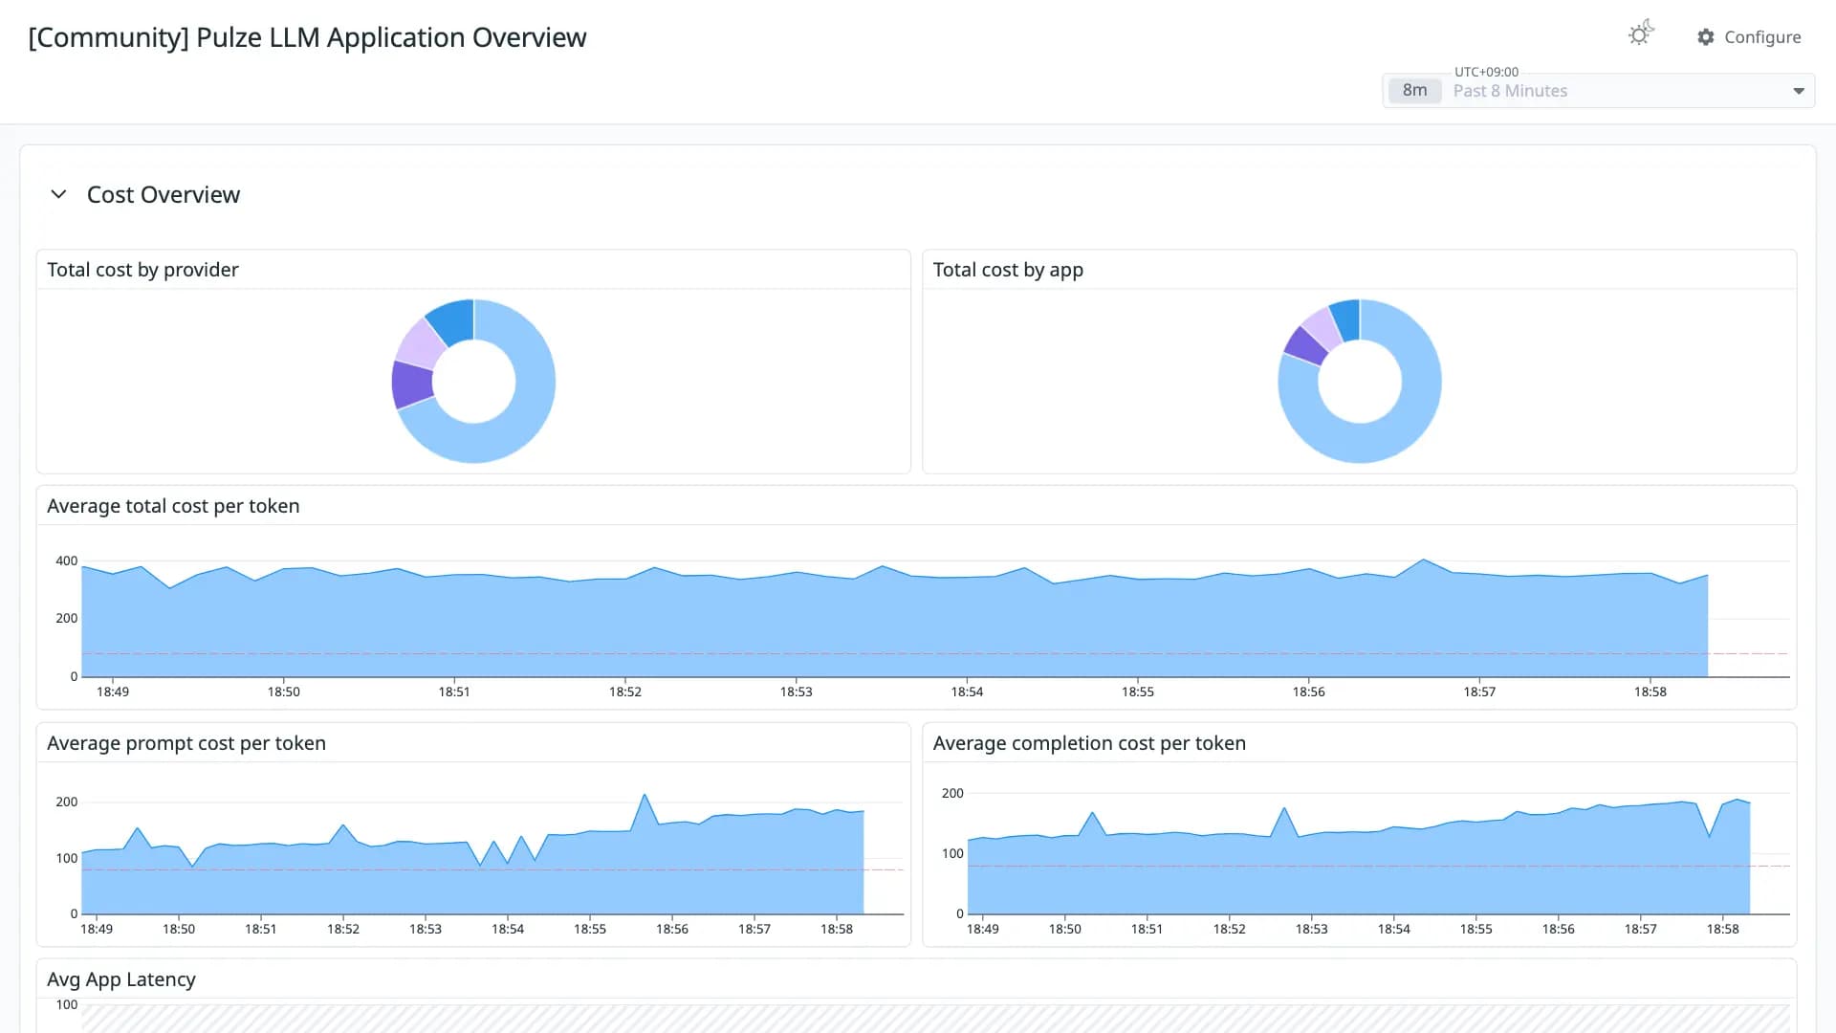Toggle the light/dark theme icon
1836x1033 pixels.
pyautogui.click(x=1641, y=34)
